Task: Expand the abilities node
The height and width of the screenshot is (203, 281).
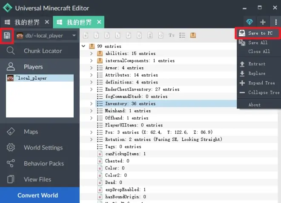Action: (x=92, y=53)
